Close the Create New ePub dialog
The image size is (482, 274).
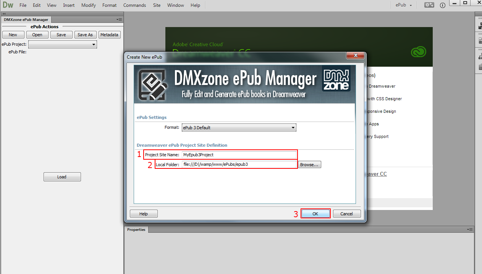355,56
